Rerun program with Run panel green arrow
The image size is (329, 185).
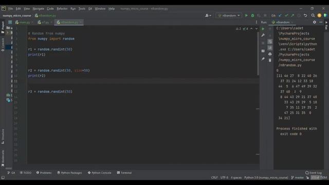click(x=263, y=29)
